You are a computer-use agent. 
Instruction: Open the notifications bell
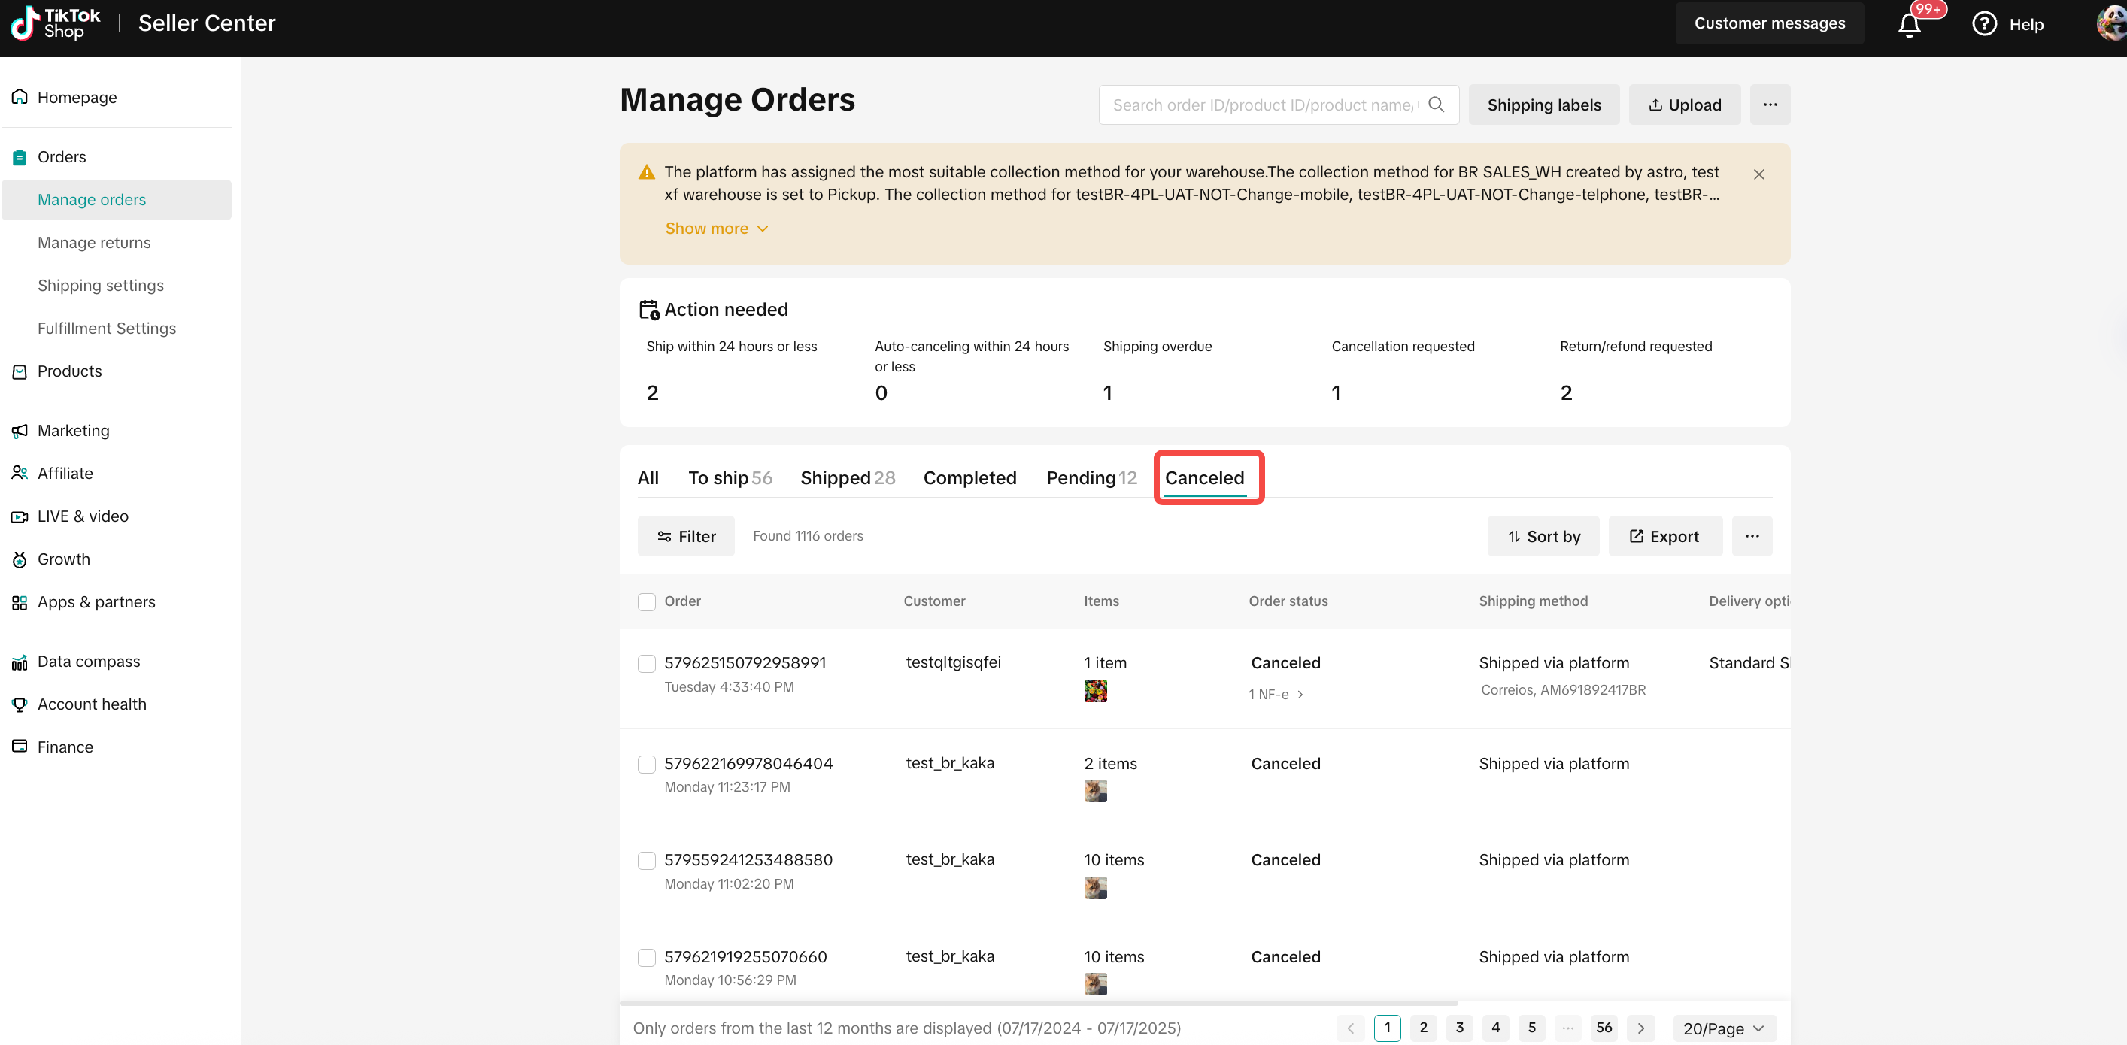click(1909, 25)
